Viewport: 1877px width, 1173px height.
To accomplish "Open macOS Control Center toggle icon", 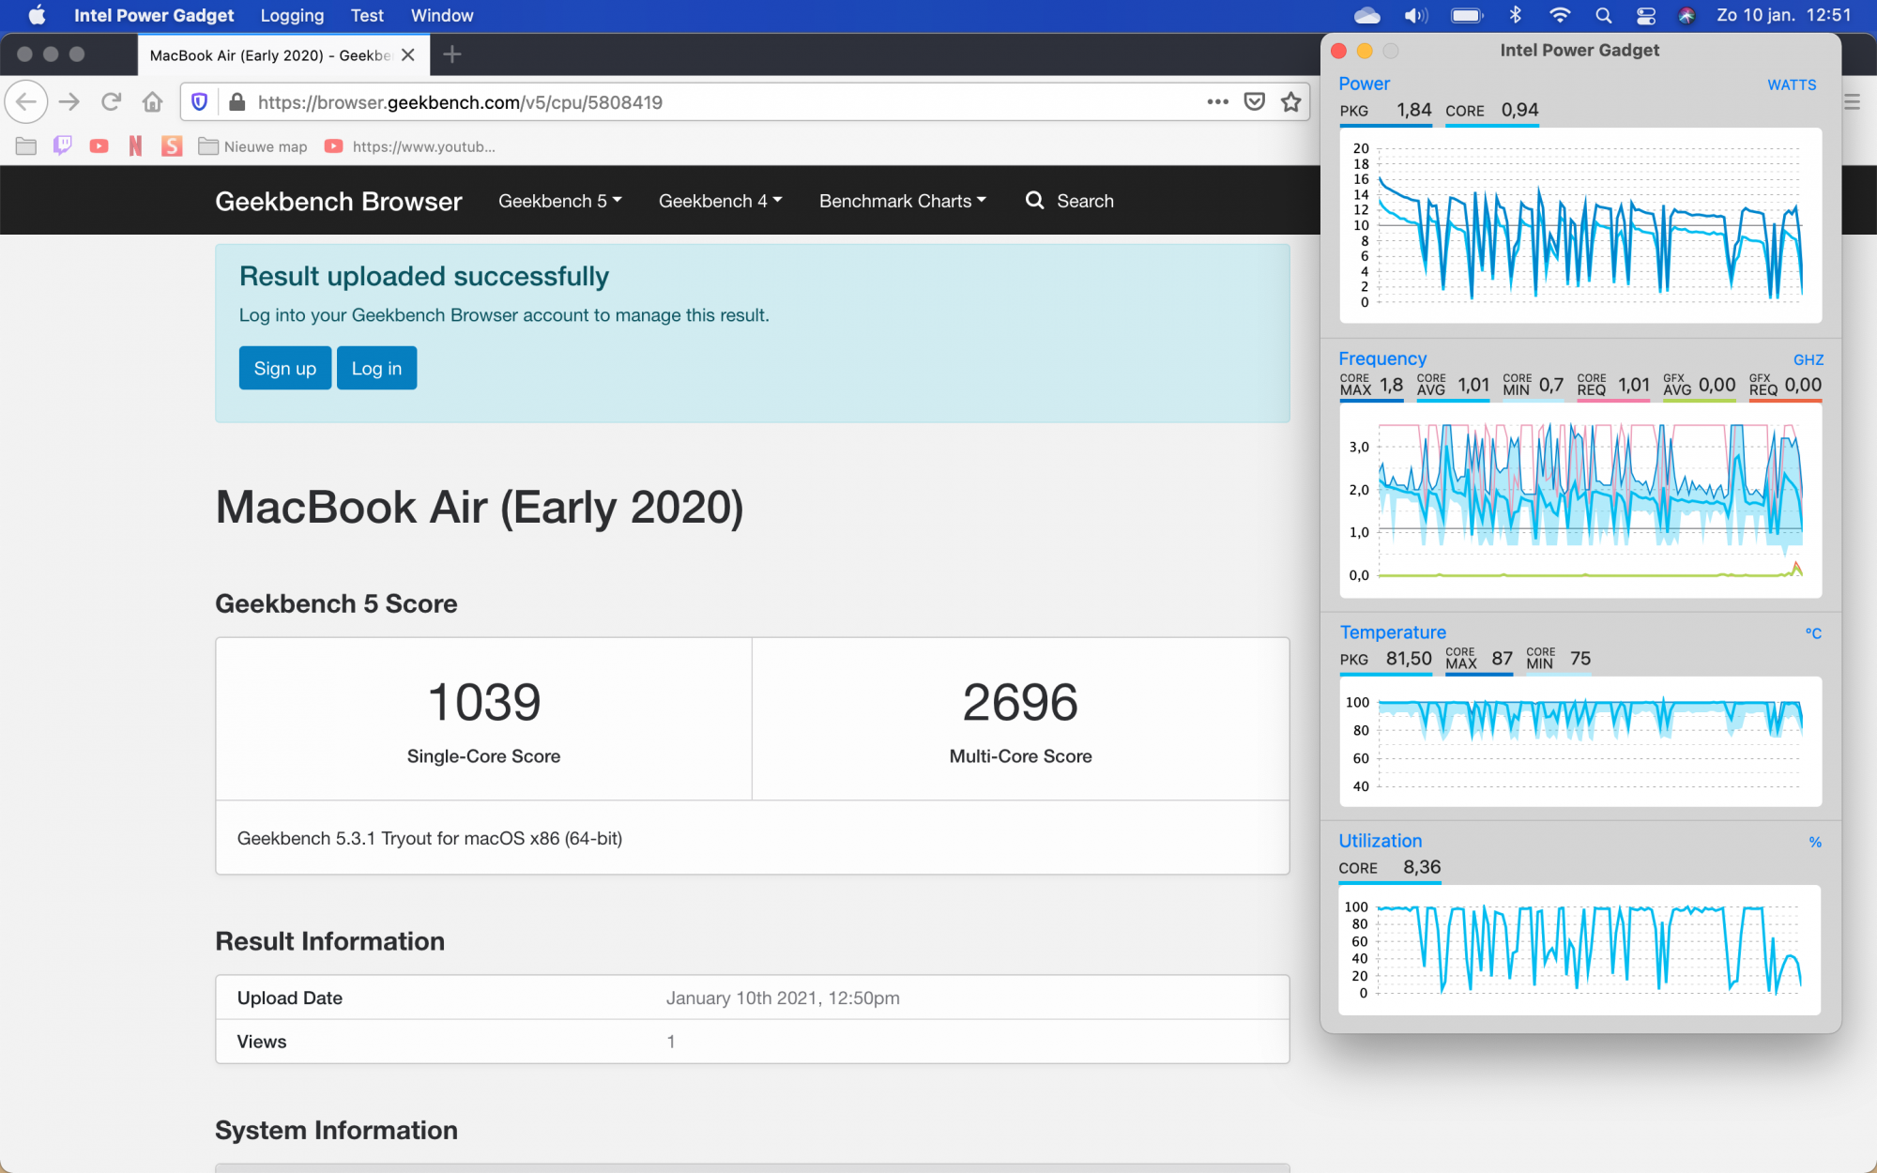I will click(x=1646, y=15).
